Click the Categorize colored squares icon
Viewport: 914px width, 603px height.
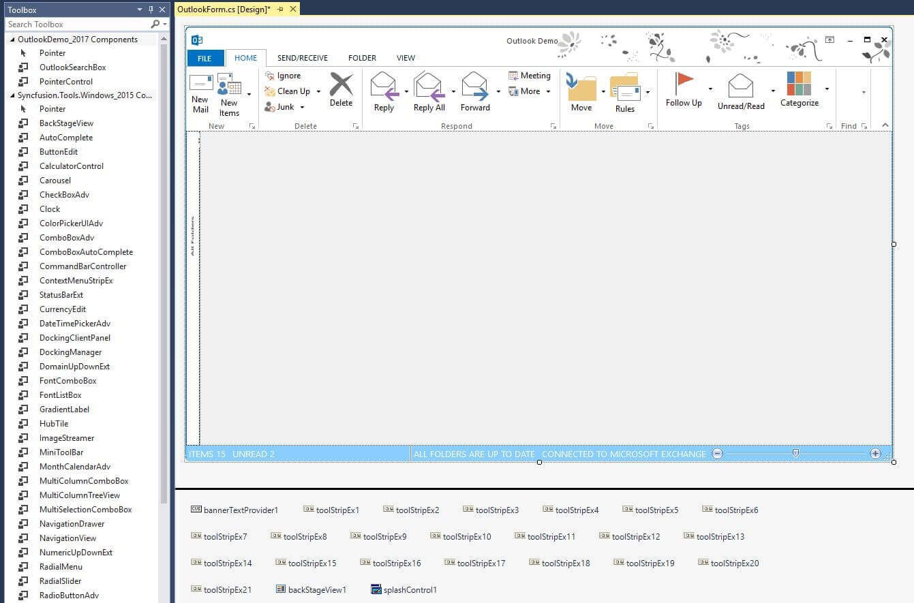(799, 83)
